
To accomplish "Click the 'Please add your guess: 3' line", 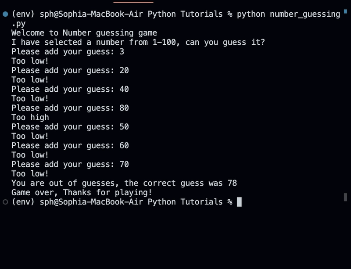I will (68, 52).
